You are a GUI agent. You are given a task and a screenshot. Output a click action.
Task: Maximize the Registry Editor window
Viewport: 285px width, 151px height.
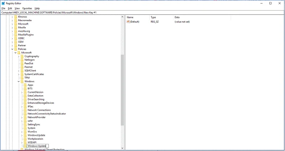click(x=270, y=3)
